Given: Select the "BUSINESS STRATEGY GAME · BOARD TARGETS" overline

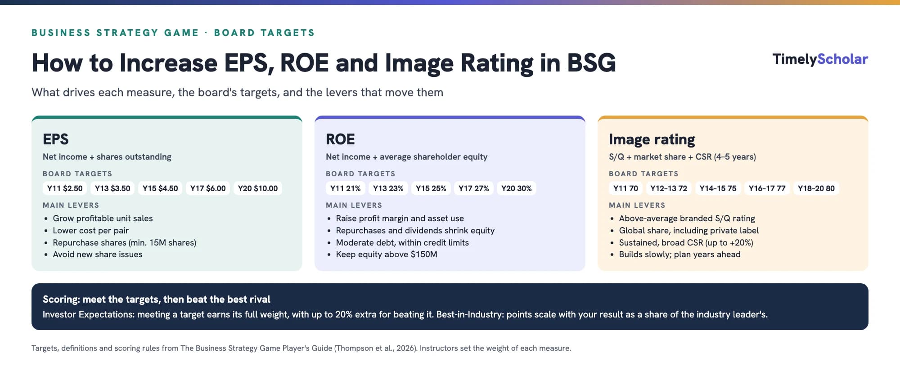Looking at the screenshot, I should coord(173,33).
